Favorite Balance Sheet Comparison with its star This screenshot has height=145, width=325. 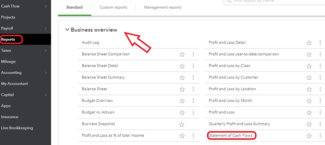pos(182,54)
